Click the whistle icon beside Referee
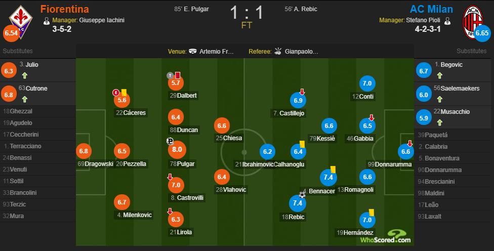The image size is (494, 251). [x=278, y=52]
